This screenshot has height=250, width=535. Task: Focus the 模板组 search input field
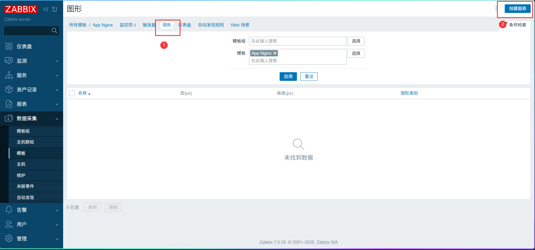(297, 41)
